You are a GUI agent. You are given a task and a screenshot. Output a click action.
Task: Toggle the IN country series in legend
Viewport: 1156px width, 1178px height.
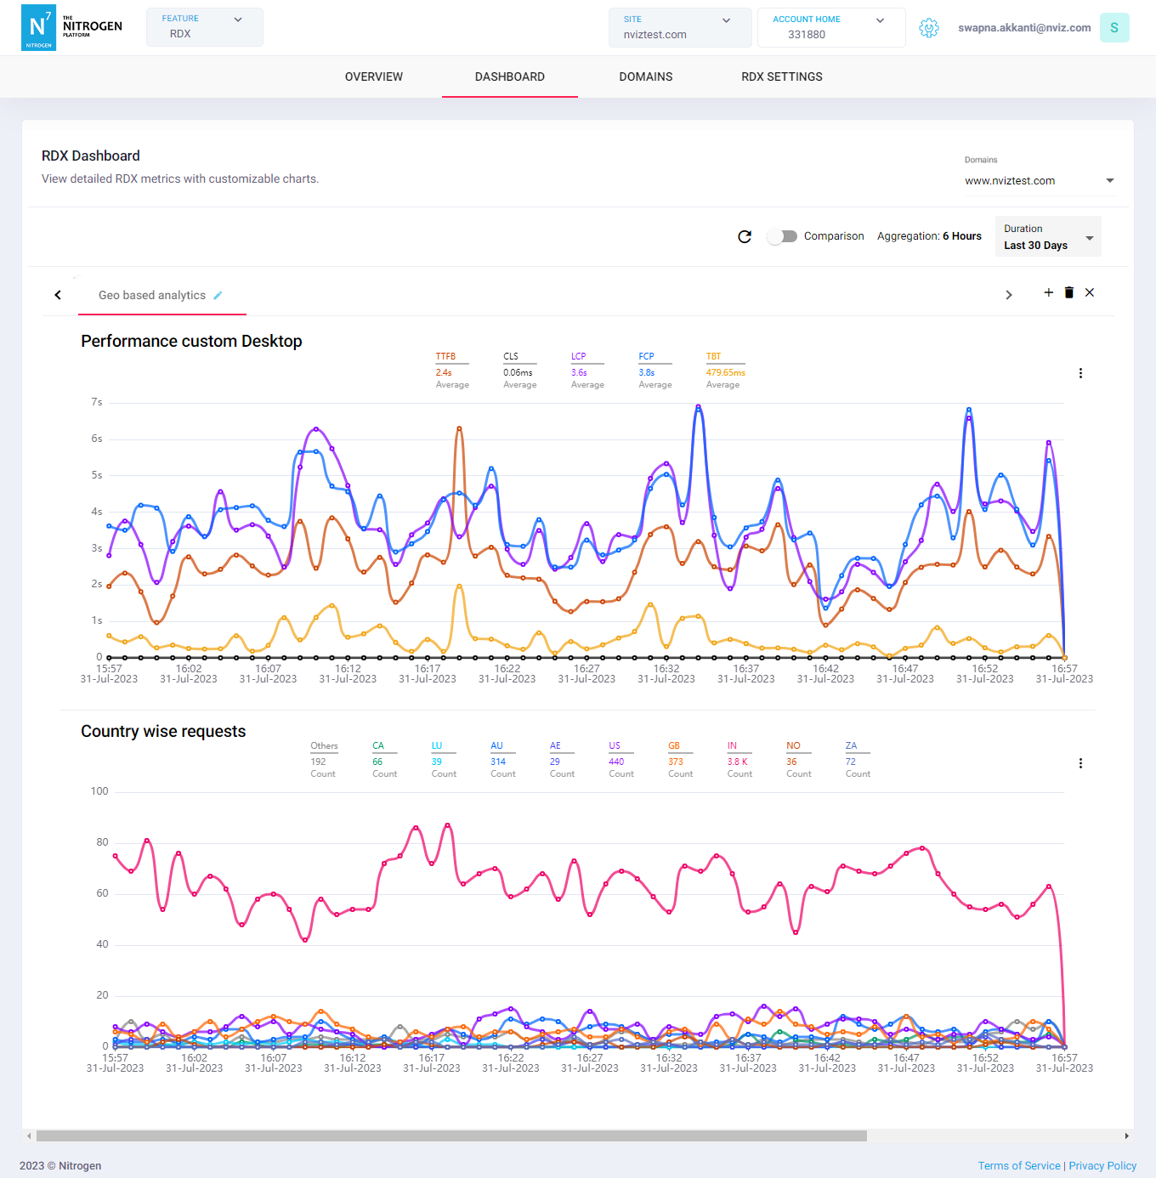coord(732,745)
